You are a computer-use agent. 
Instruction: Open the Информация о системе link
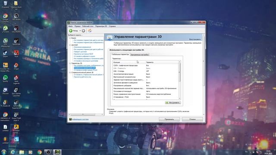(80, 119)
